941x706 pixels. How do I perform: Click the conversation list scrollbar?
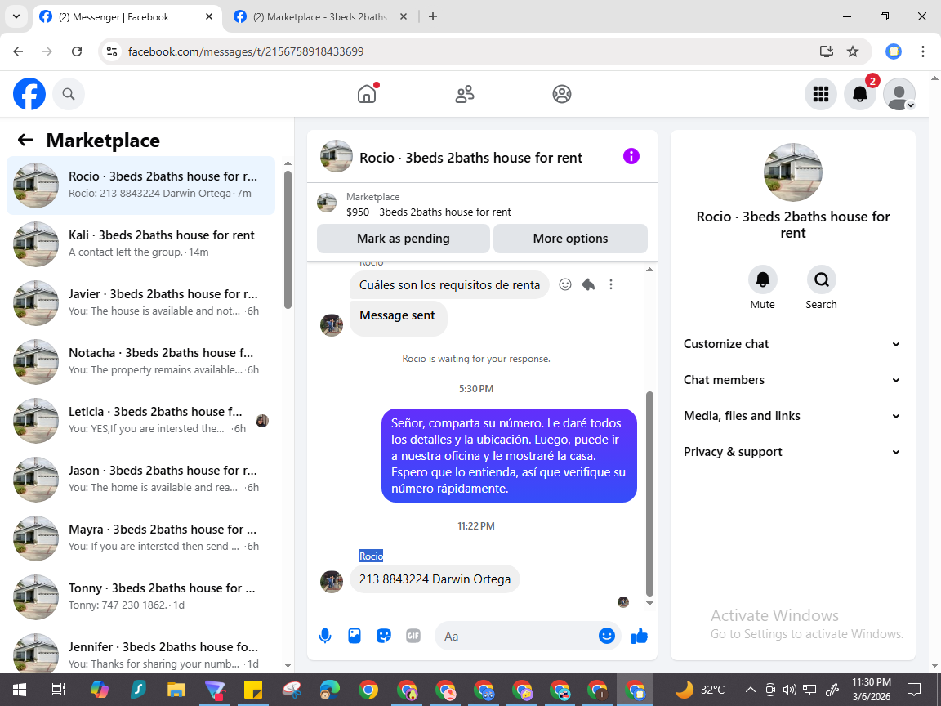coord(288,240)
